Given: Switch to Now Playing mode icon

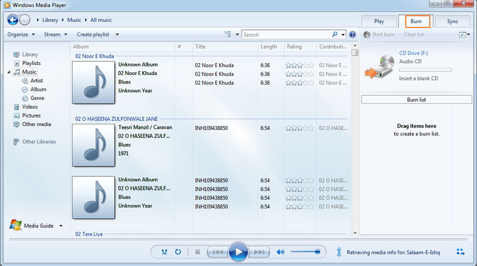Looking at the screenshot, I should click(x=461, y=252).
